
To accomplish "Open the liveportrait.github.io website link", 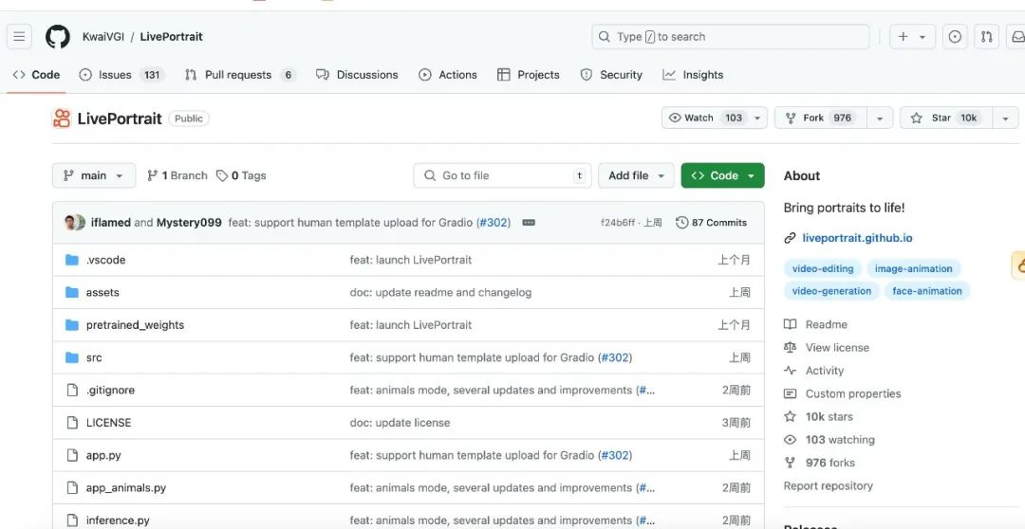I will (x=857, y=238).
